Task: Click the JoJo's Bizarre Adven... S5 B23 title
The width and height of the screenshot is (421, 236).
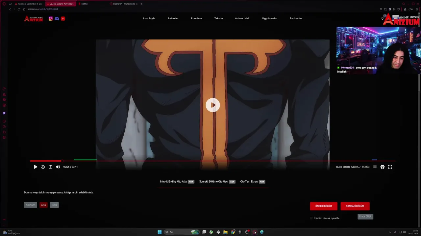Action: point(353,167)
